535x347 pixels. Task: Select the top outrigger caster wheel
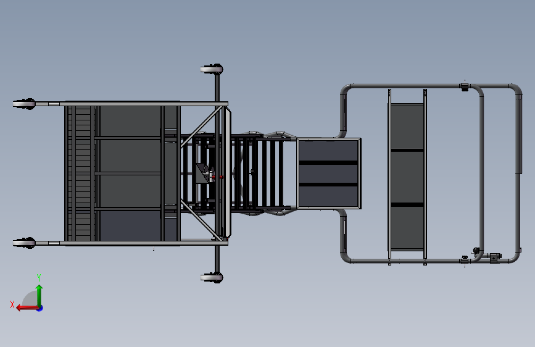[212, 69]
